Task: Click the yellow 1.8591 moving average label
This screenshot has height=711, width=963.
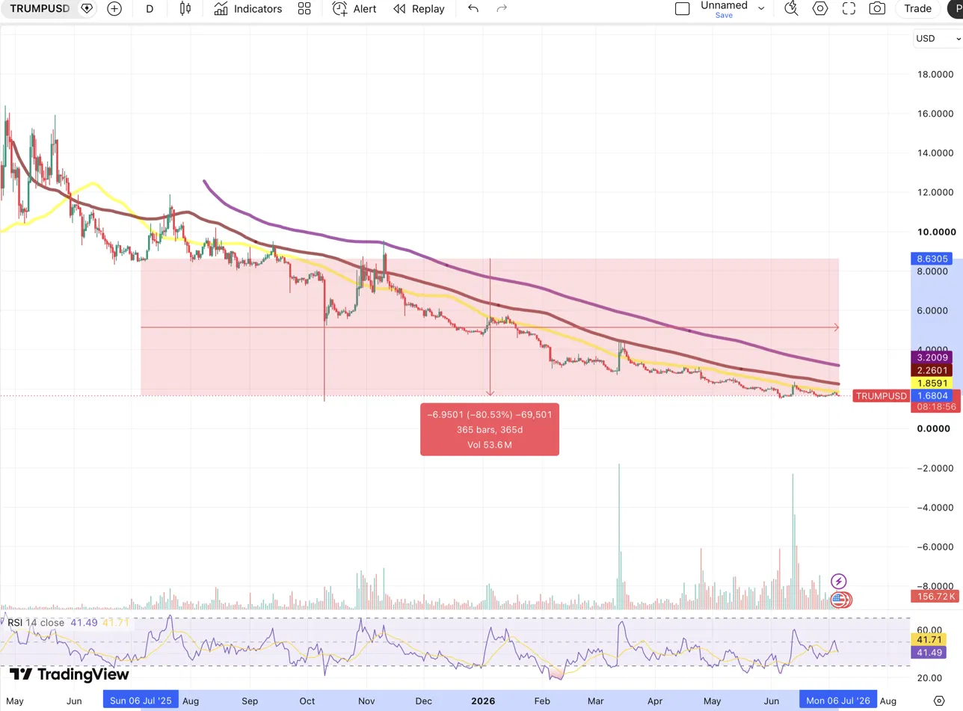Action: (932, 383)
